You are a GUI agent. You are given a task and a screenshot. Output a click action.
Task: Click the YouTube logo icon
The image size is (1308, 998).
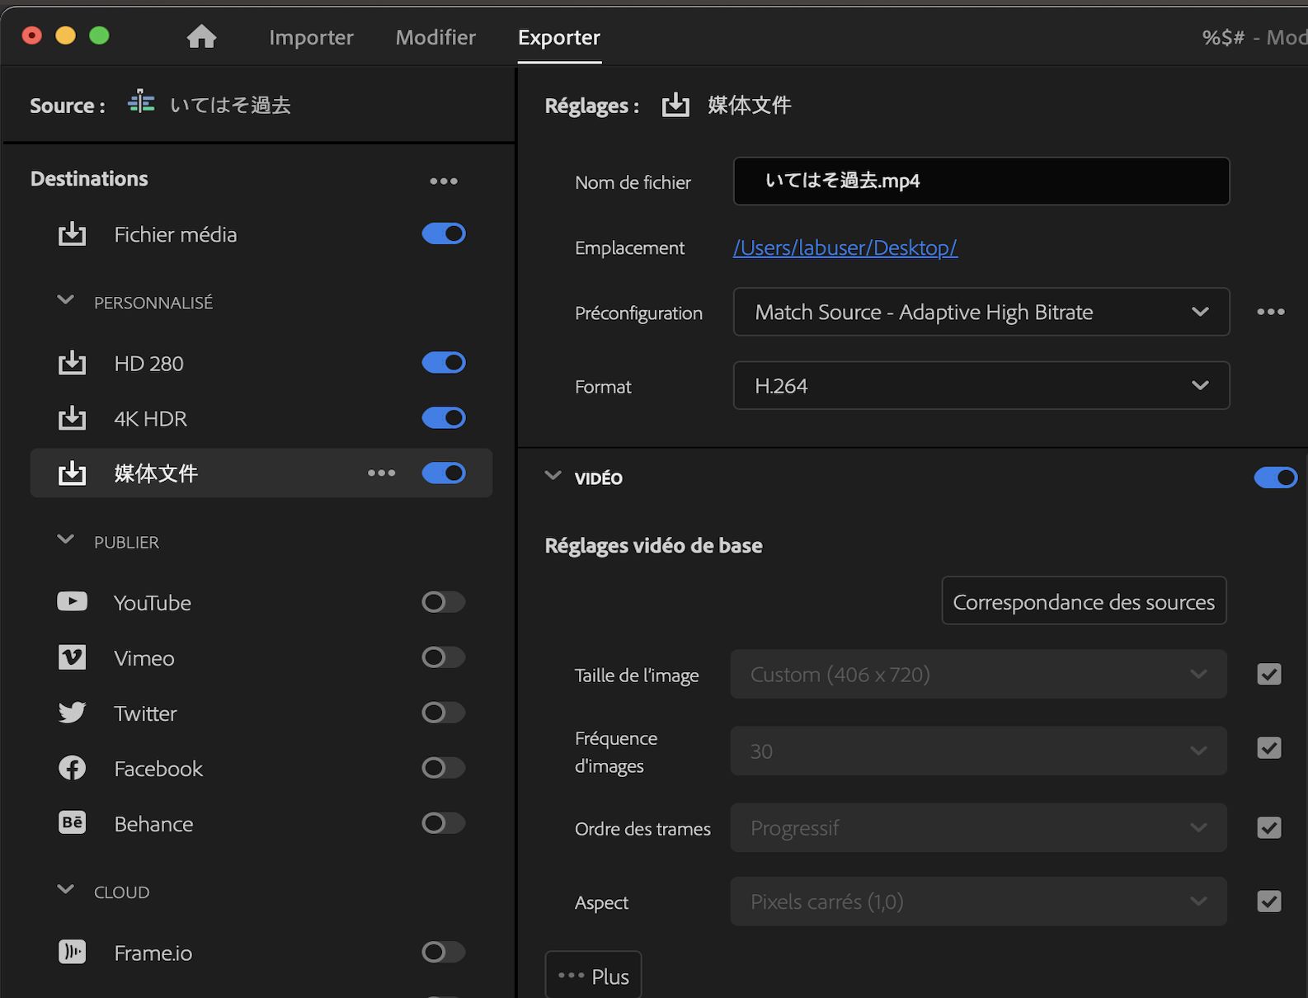tap(72, 602)
